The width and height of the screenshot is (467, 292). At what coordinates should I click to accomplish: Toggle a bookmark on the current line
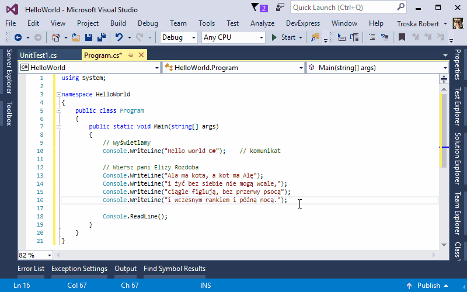402,37
